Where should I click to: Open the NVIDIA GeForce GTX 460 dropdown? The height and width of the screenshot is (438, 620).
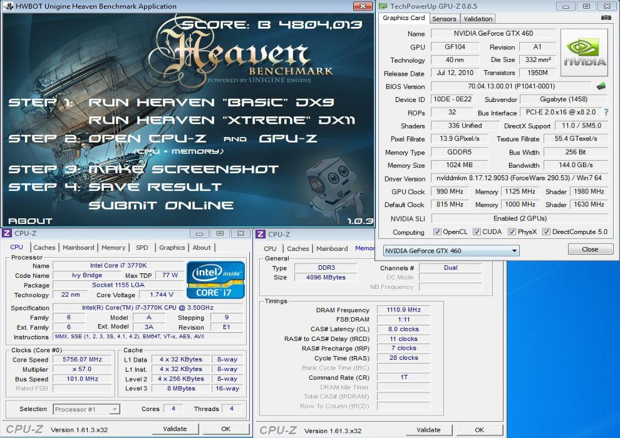[451, 250]
